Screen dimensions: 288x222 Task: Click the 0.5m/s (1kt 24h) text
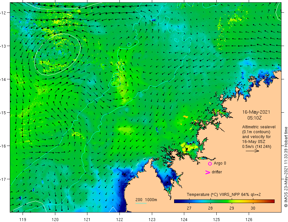click(x=257, y=147)
